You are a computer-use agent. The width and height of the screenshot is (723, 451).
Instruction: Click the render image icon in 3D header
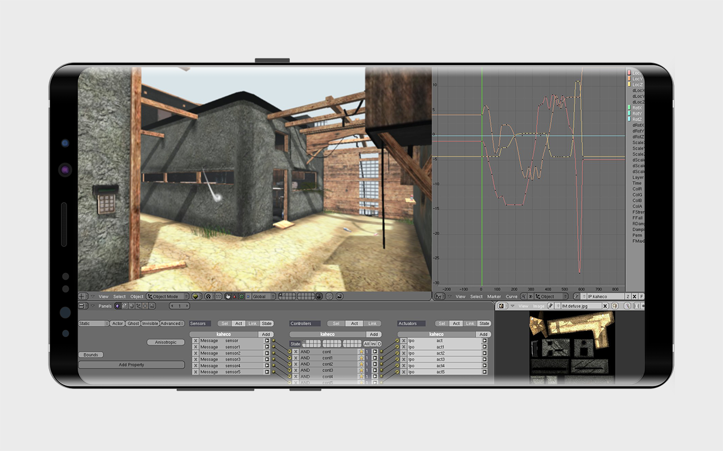[339, 297]
